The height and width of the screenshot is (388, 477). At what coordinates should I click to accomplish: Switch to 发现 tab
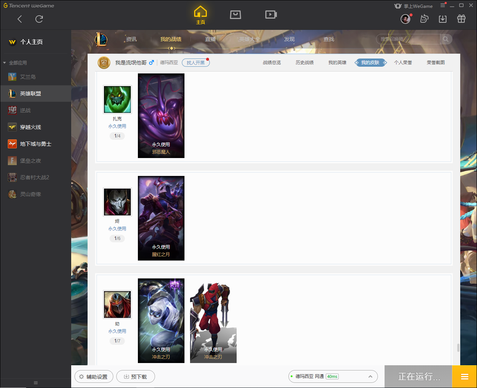click(289, 39)
